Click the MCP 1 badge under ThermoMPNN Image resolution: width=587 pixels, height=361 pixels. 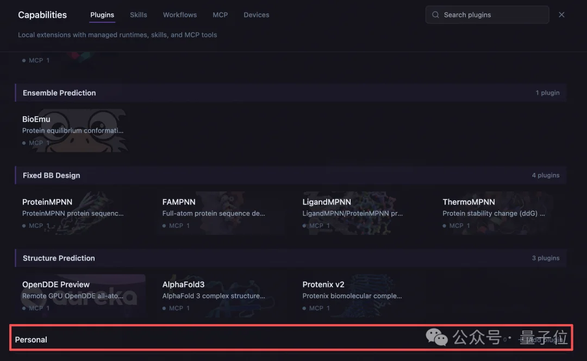point(457,226)
